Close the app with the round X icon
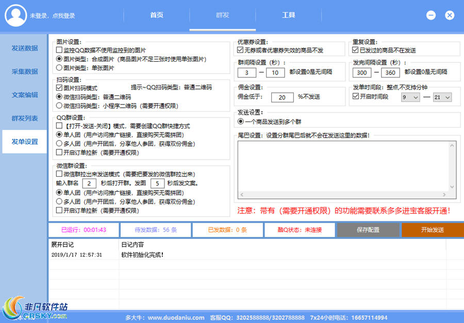The image size is (464, 323). pyautogui.click(x=450, y=15)
